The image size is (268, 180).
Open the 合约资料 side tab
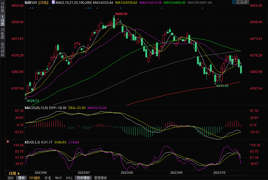point(3,49)
